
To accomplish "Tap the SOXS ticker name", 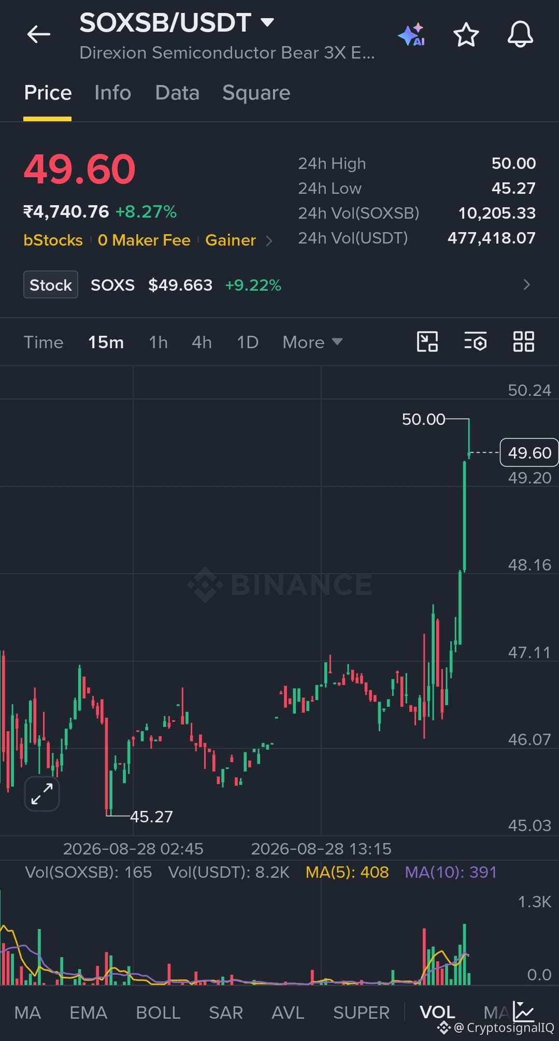I will pos(112,285).
